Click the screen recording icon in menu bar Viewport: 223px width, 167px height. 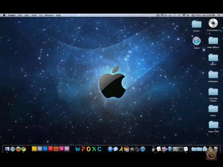tap(158, 15)
